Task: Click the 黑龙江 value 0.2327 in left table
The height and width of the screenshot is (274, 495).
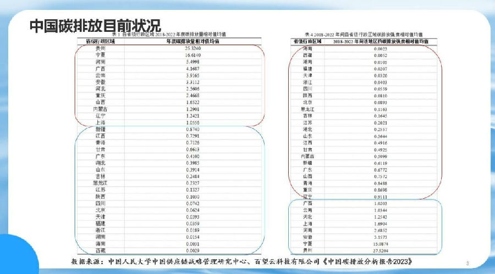Action: pos(191,183)
